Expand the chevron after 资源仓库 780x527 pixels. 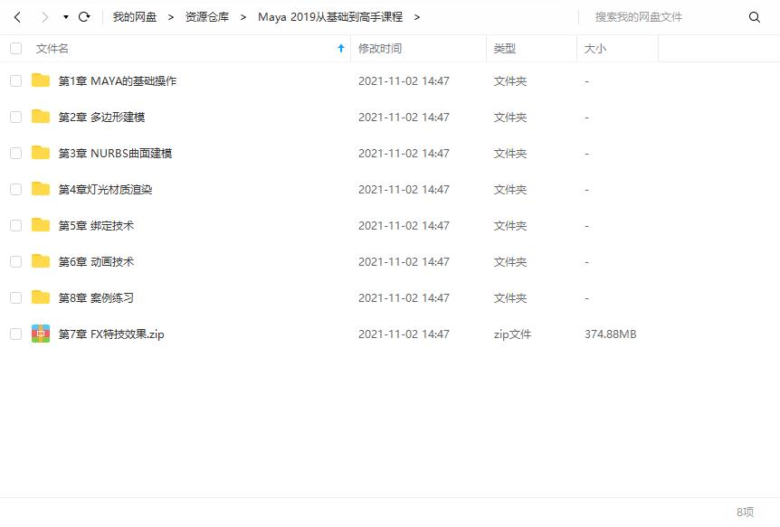tap(243, 17)
